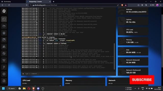
Task: Open the Backups sidebar icon
Action: click(4, 53)
